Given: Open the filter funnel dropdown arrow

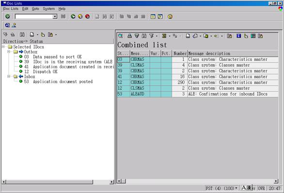Looking at the screenshot, I should point(157,36).
